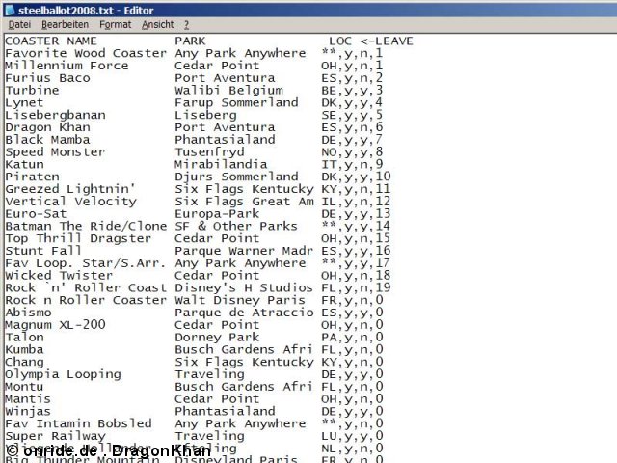
Task: Click on Chang text
Action: point(24,362)
